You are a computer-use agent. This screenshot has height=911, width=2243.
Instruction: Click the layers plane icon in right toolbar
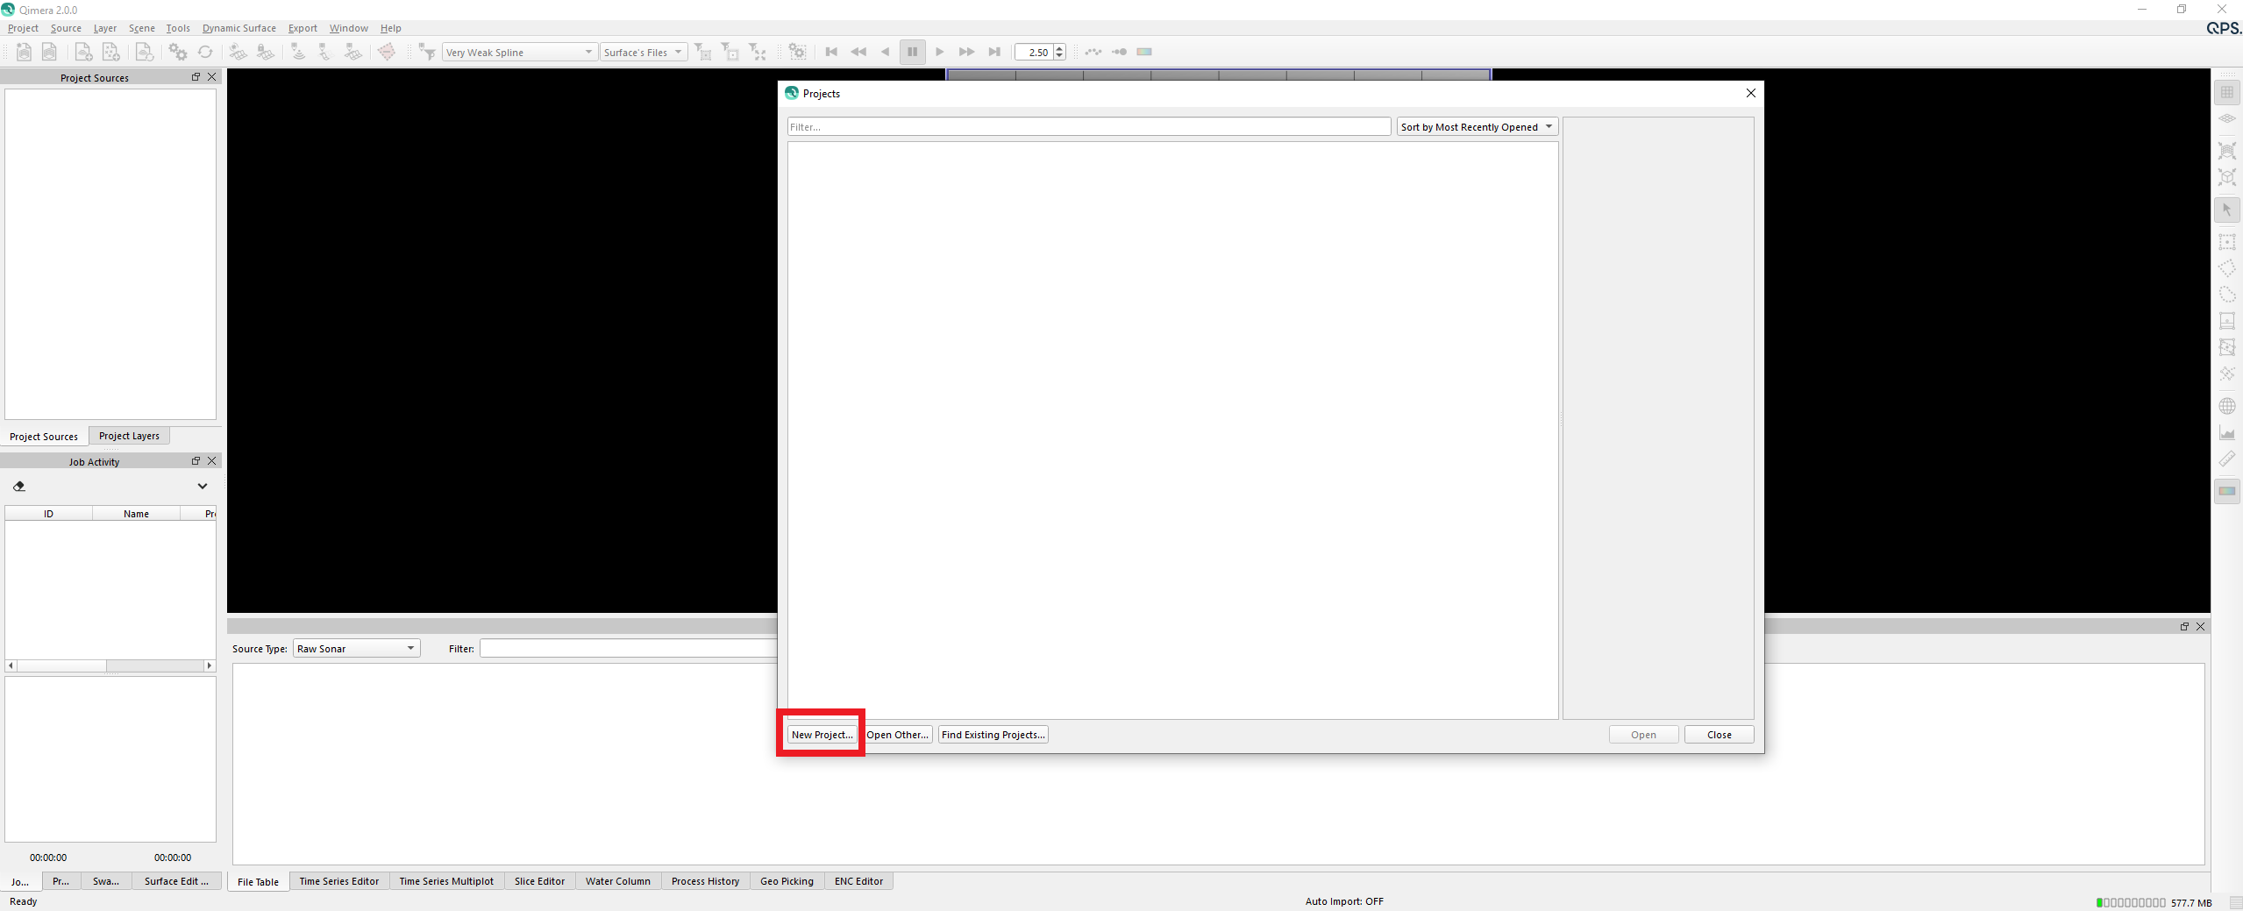(2227, 118)
